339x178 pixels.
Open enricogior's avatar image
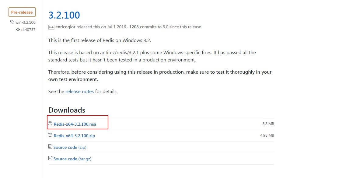coord(51,27)
